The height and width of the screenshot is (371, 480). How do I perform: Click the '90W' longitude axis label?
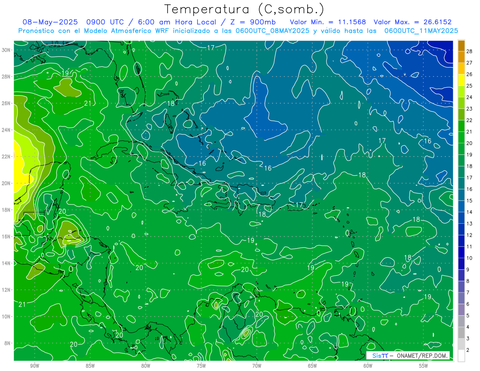34,365
